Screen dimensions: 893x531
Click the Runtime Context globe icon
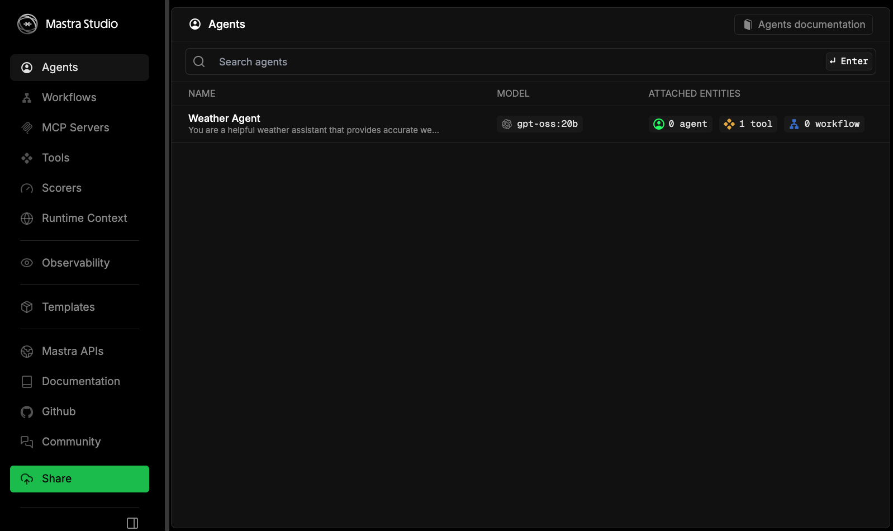(x=27, y=219)
